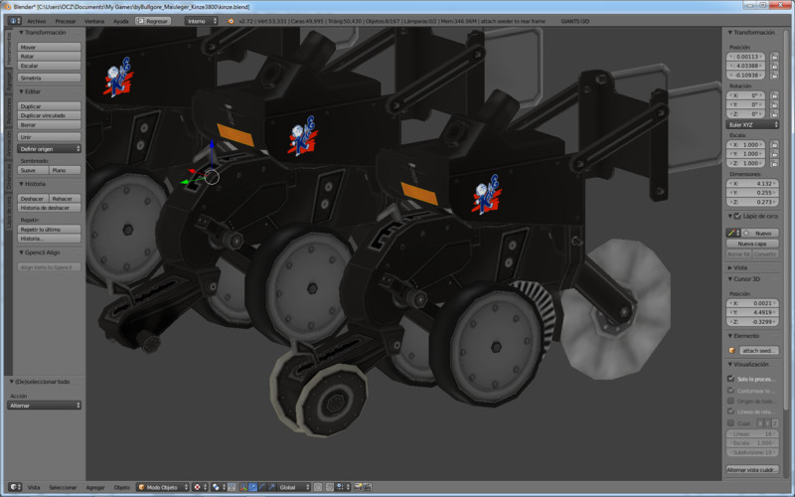Open the Euler XYZ rotation mode dropdown

[751, 124]
